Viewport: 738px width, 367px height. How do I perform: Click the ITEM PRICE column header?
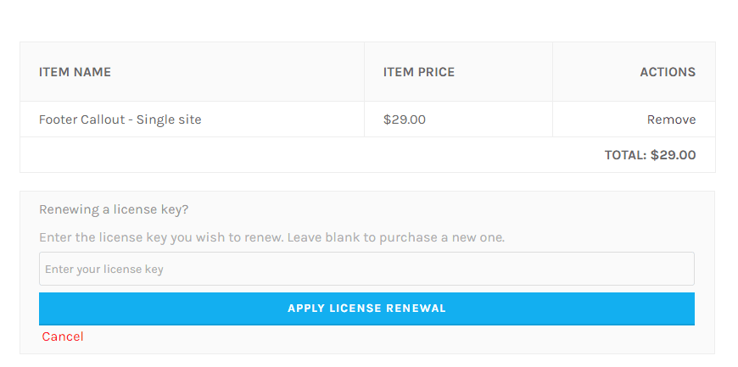pyautogui.click(x=419, y=72)
